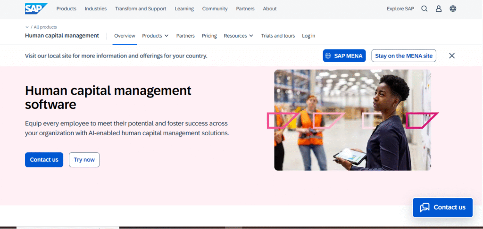Viewport: 483px width, 229px height.
Task: Open the globe country selector icon
Action: click(453, 8)
